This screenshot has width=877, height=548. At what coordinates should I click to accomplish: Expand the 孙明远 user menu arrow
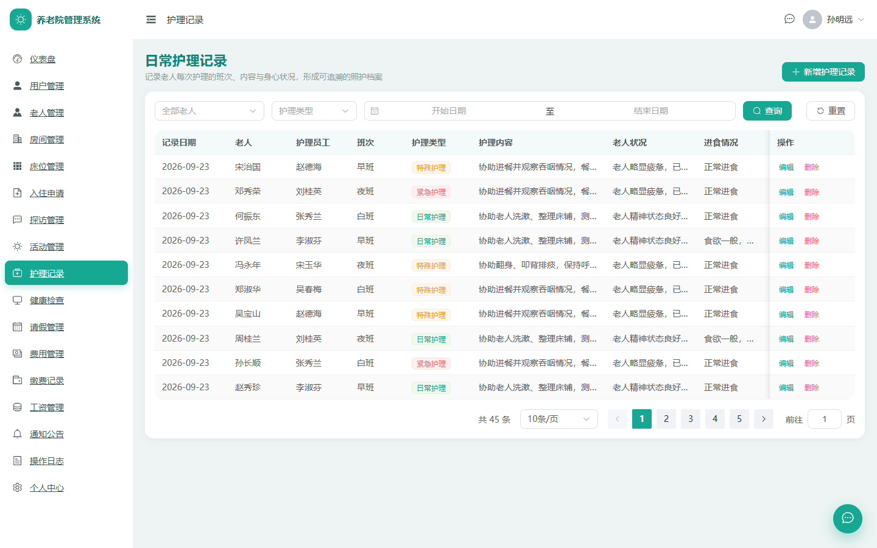pyautogui.click(x=861, y=19)
